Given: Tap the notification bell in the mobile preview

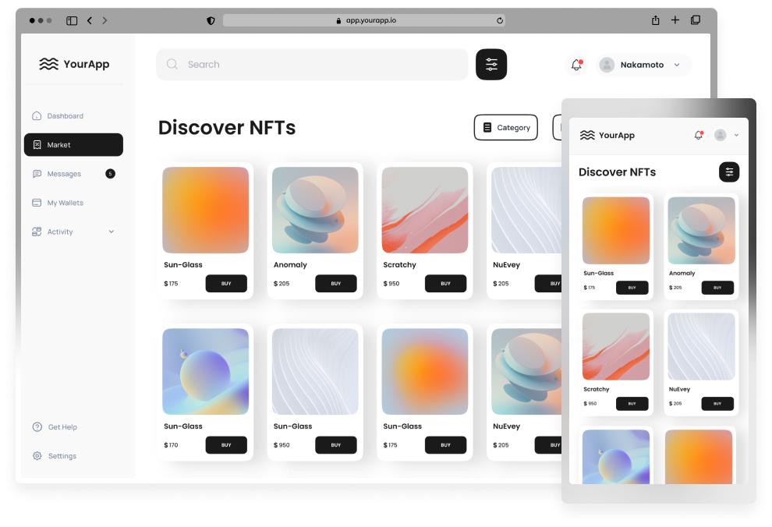Looking at the screenshot, I should pos(699,135).
